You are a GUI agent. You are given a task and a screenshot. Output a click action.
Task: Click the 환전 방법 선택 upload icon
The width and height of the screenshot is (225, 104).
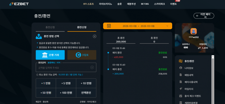pos(39,36)
